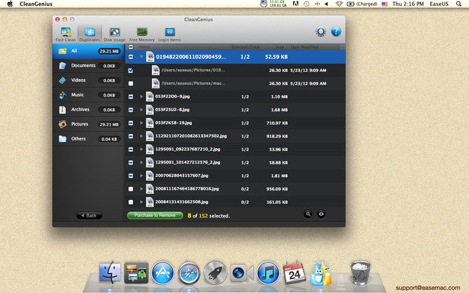The width and height of the screenshot is (469, 293).
Task: Uncheck the /Users/easeus/Pictures/019... file
Action: (x=131, y=70)
